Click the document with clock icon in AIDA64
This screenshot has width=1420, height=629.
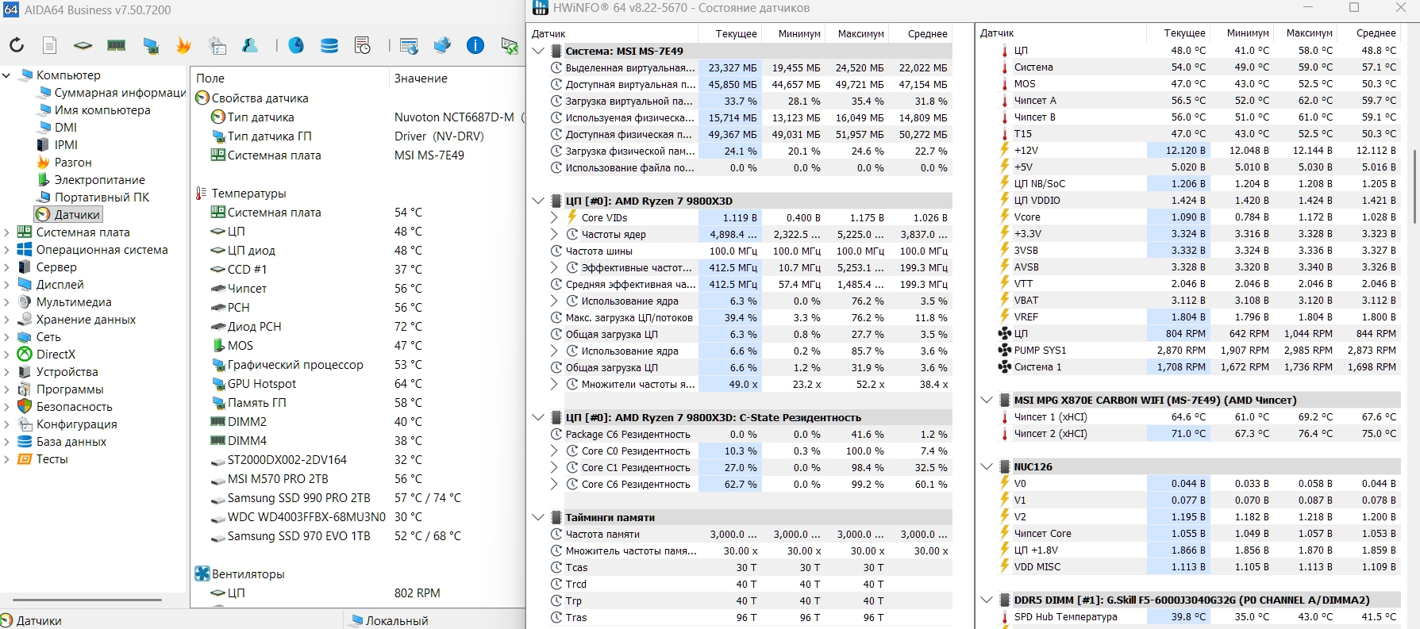click(363, 45)
